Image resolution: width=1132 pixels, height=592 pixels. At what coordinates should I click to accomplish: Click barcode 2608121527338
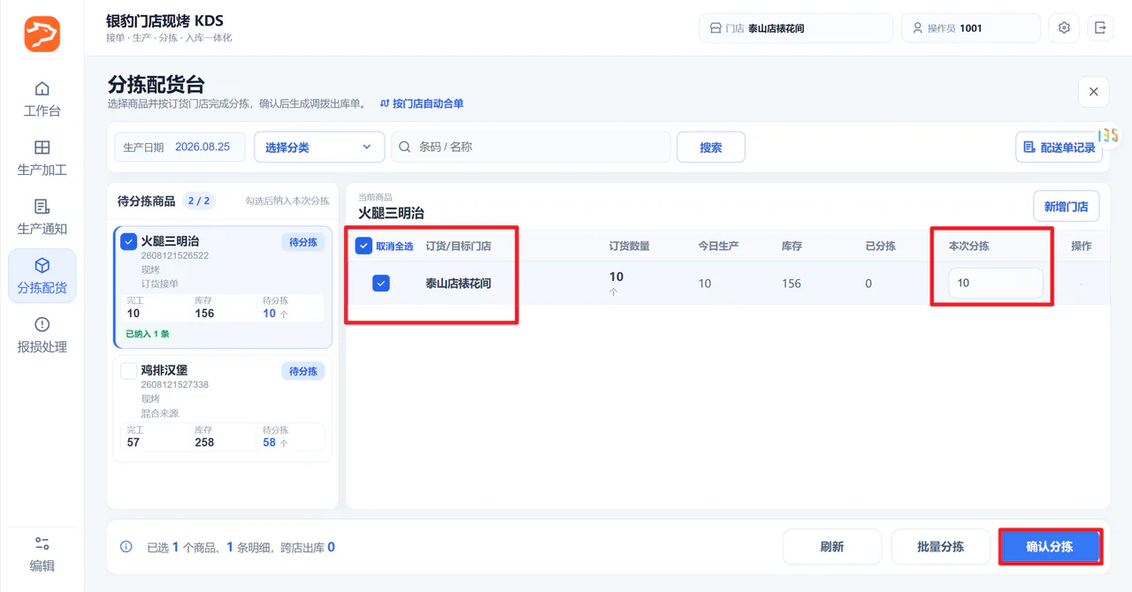(175, 385)
